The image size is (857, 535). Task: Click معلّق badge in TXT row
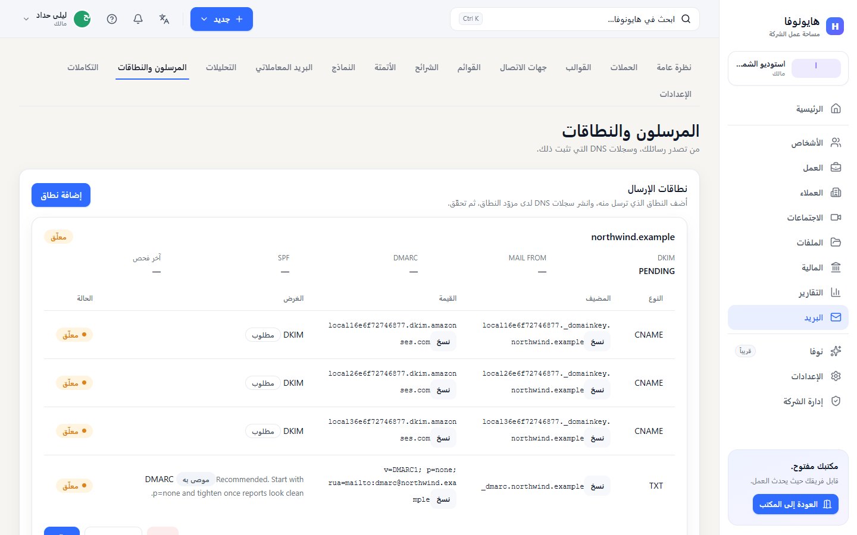click(x=74, y=486)
